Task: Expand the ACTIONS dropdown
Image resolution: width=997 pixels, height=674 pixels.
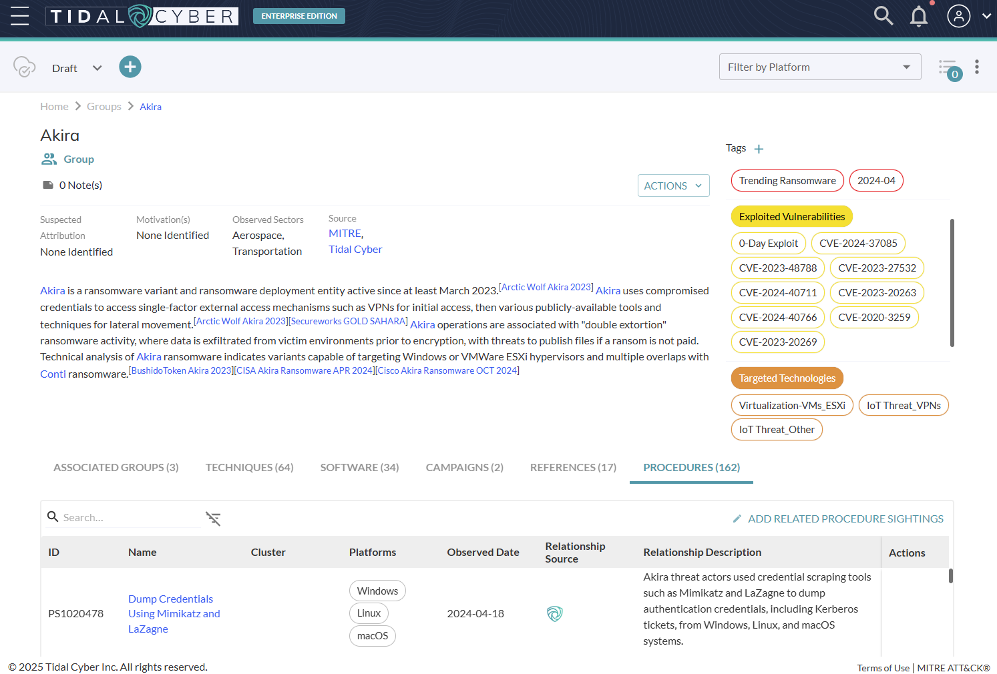Action: point(673,186)
